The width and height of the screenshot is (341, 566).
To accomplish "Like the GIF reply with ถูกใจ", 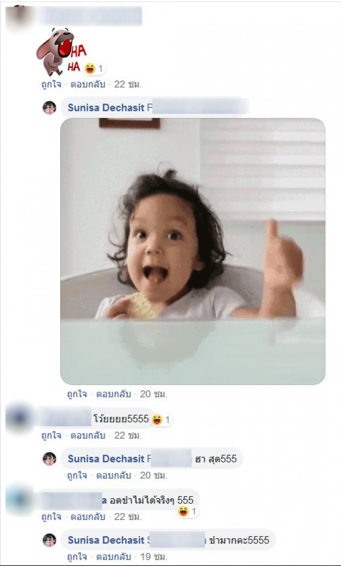I will tap(77, 394).
